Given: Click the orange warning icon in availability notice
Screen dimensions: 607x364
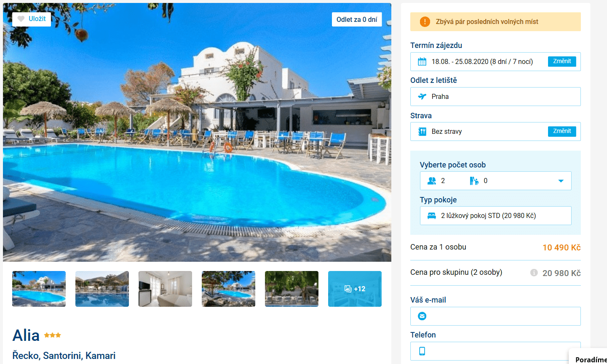Looking at the screenshot, I should pyautogui.click(x=425, y=22).
